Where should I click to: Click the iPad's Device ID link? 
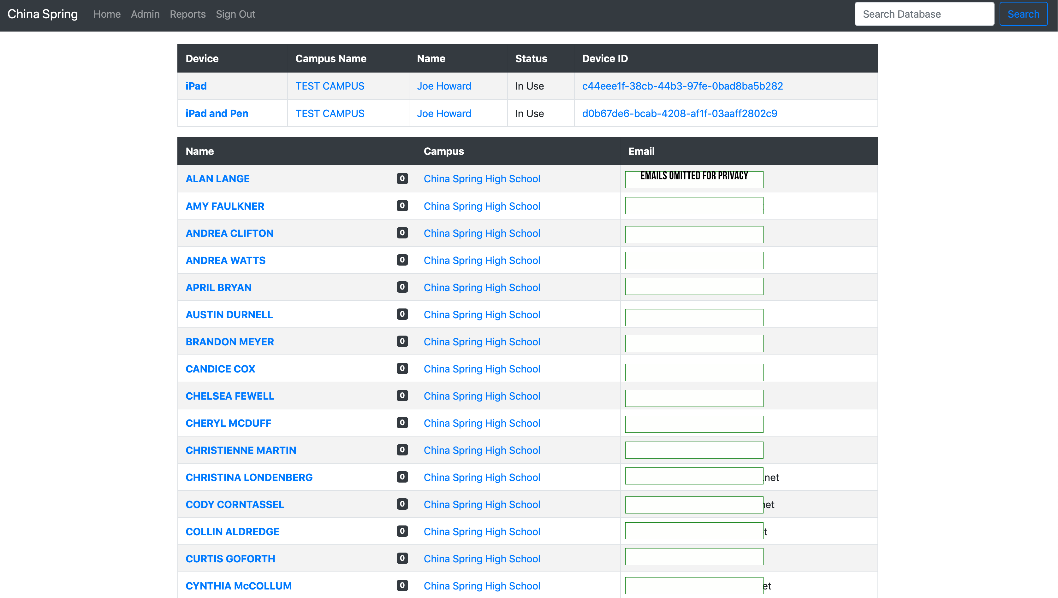tap(682, 86)
